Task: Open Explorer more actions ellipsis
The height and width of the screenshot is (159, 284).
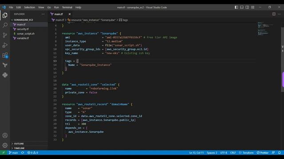Action: tap(43, 14)
